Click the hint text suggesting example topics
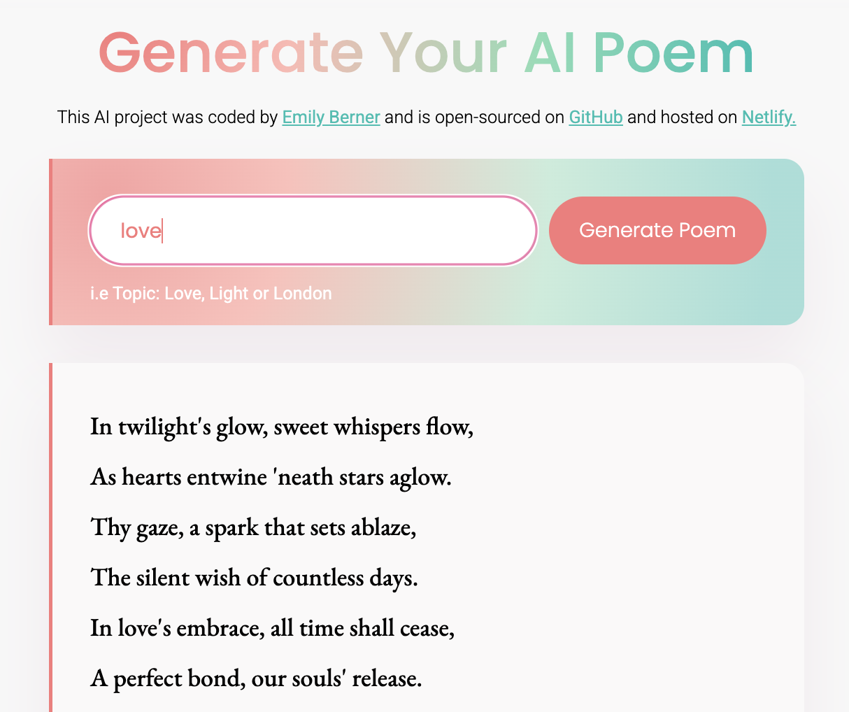 click(x=211, y=293)
